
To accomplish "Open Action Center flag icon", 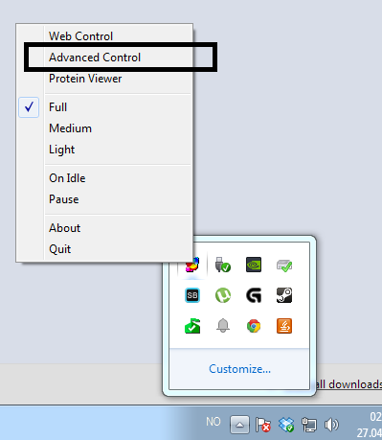I will [263, 425].
